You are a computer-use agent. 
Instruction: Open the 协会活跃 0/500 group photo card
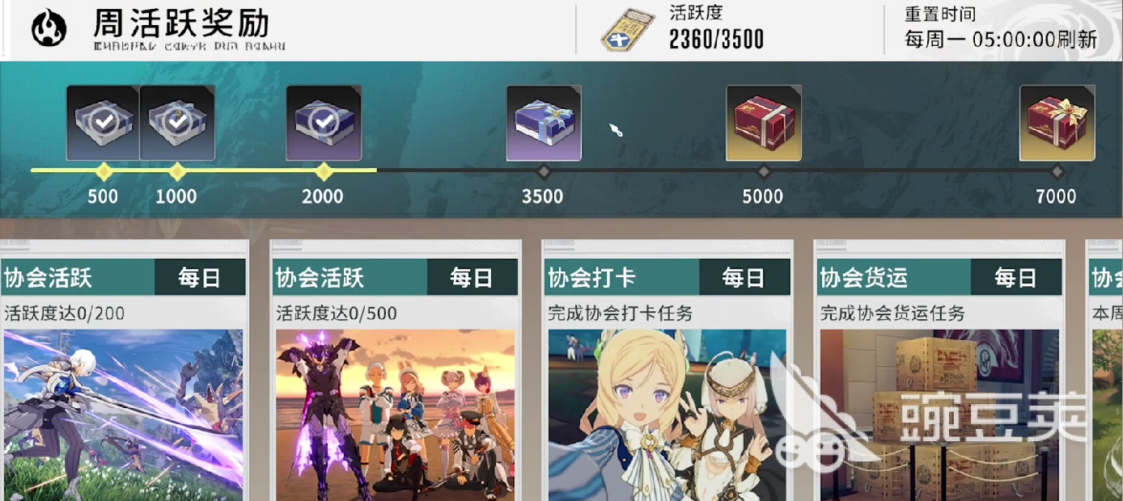(x=396, y=415)
